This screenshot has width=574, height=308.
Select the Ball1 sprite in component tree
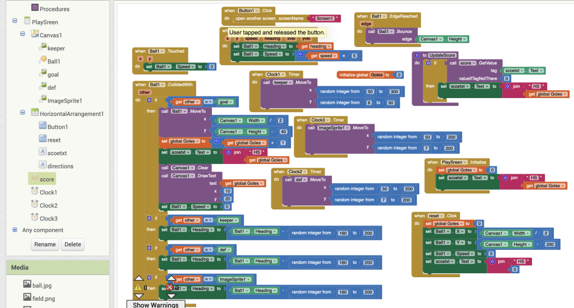(53, 62)
